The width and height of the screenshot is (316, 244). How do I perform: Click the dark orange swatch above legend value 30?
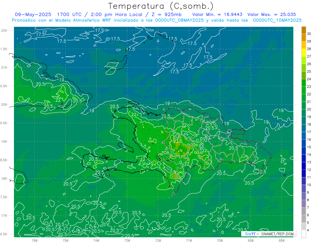[x=304, y=30]
